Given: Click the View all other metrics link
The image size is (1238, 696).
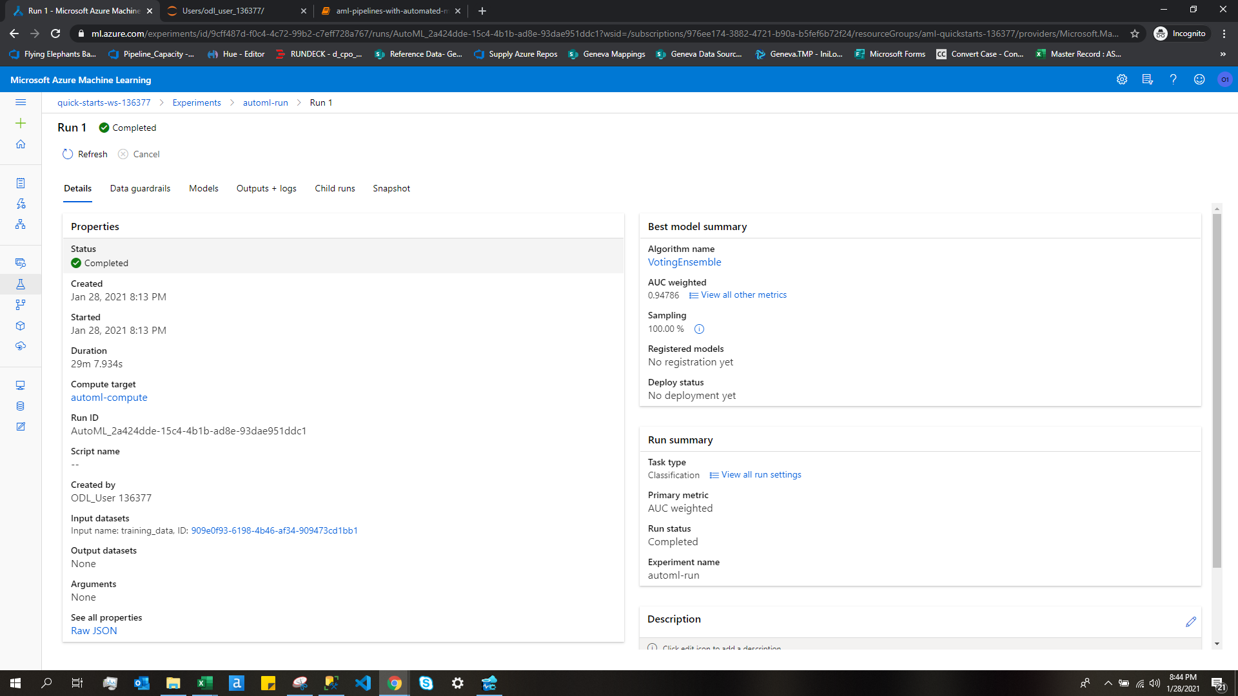Looking at the screenshot, I should pos(743,295).
